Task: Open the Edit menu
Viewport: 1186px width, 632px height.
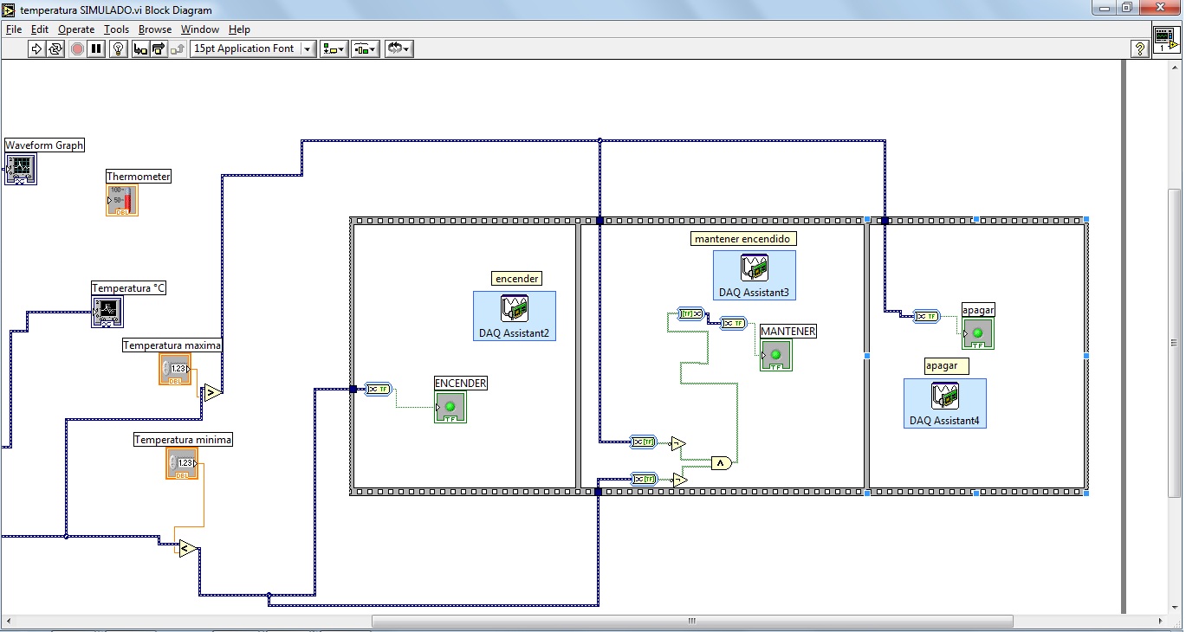Action: tap(40, 29)
